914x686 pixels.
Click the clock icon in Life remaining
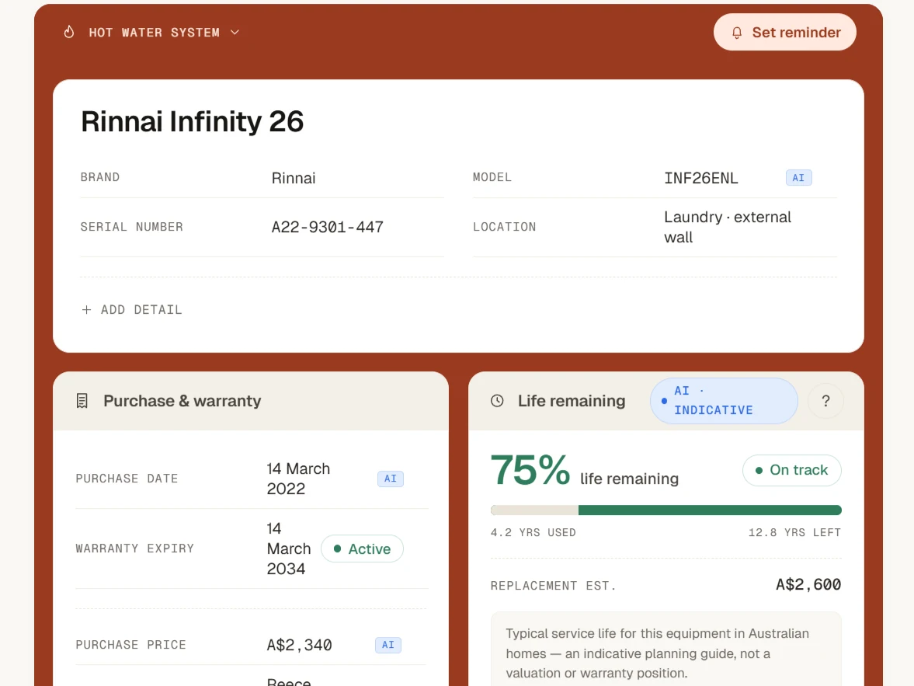(x=497, y=401)
